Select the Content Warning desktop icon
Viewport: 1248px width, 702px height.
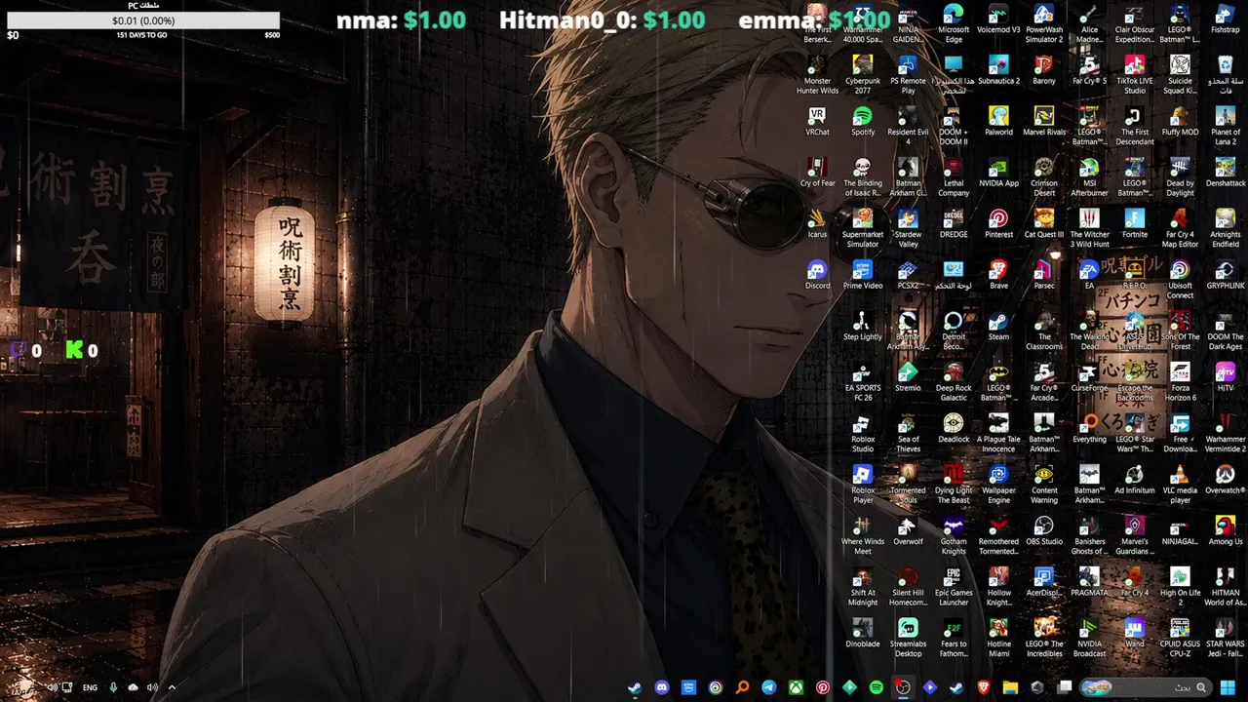[x=1043, y=485]
